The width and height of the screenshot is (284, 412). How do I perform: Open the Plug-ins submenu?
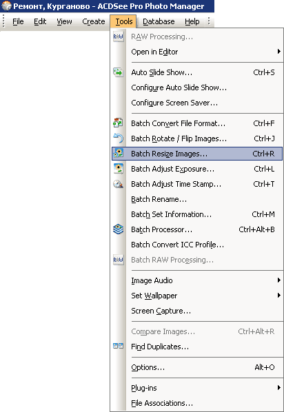pyautogui.click(x=197, y=388)
